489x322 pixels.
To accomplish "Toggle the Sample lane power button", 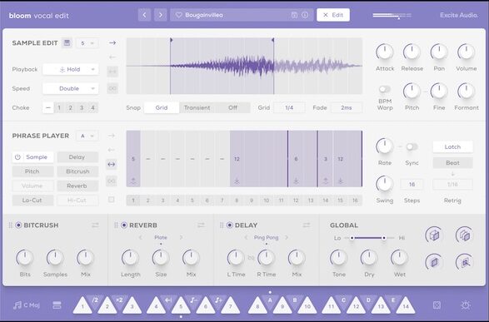I will click(17, 157).
